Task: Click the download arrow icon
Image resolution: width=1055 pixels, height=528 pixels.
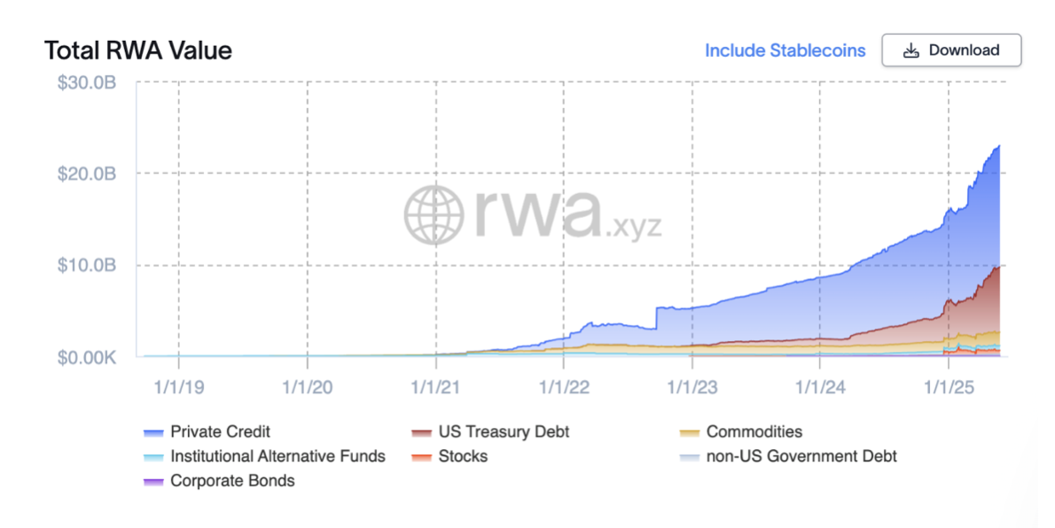Action: (911, 50)
